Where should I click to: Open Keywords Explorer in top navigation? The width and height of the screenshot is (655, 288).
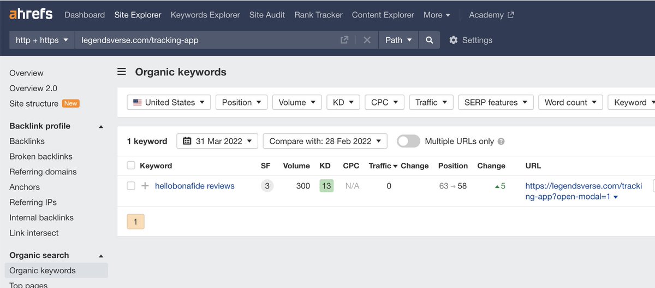[x=205, y=15]
